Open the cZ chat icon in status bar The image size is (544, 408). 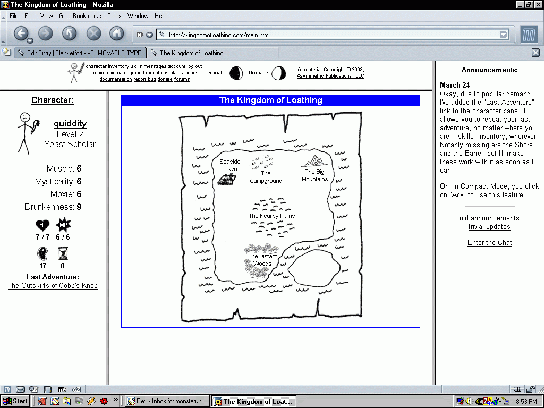point(76,389)
